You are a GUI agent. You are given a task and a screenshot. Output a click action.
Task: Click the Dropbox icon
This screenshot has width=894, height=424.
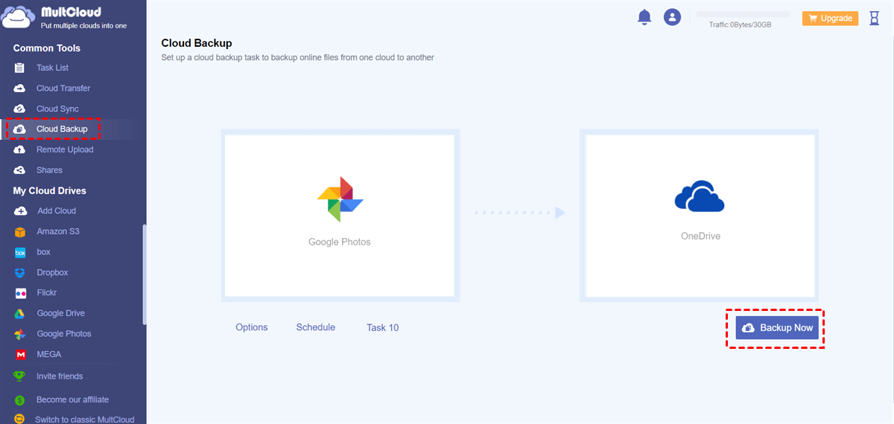[x=20, y=273]
